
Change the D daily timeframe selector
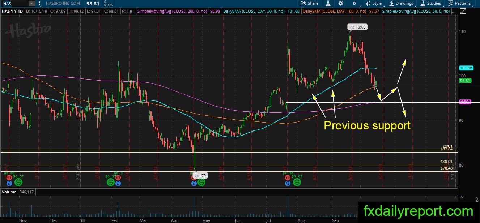(354, 3)
